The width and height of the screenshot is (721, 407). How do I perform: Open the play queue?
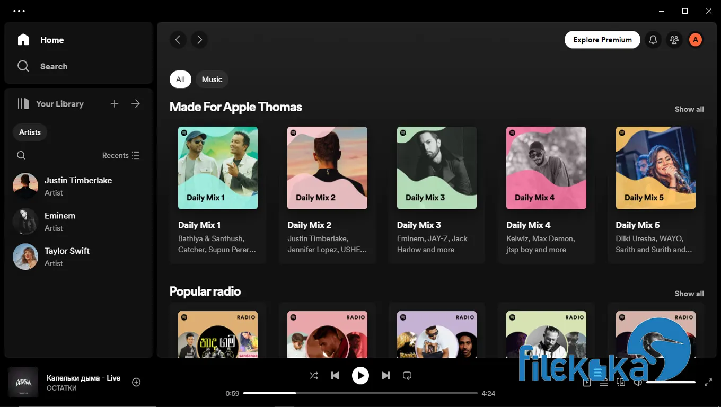pyautogui.click(x=604, y=382)
